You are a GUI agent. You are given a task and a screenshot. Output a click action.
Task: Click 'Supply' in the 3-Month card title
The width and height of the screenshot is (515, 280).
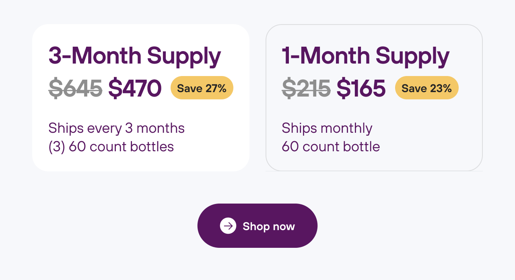[x=184, y=56]
